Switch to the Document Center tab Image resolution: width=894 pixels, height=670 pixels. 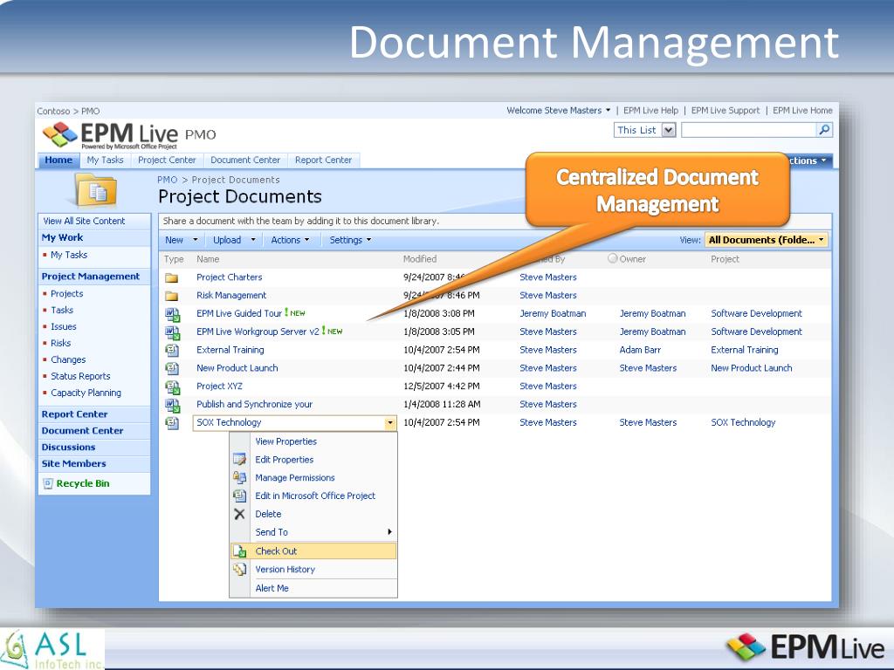pyautogui.click(x=245, y=161)
